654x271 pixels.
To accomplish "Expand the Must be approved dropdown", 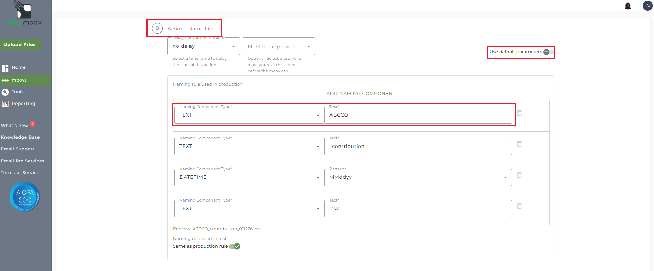I will (279, 47).
